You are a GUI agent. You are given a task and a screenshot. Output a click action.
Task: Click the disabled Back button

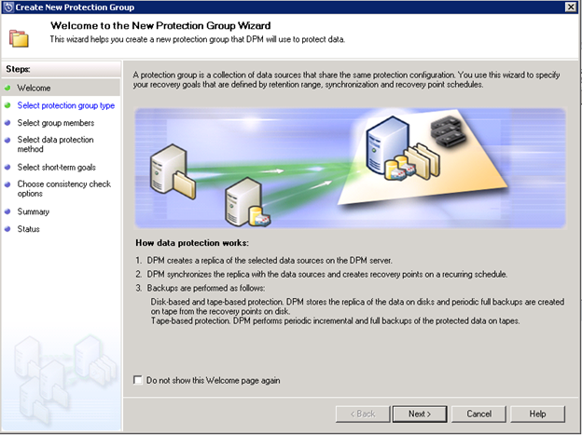click(363, 414)
